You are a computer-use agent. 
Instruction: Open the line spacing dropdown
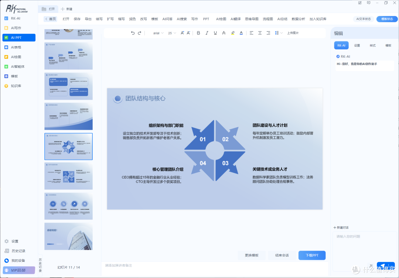point(279,33)
